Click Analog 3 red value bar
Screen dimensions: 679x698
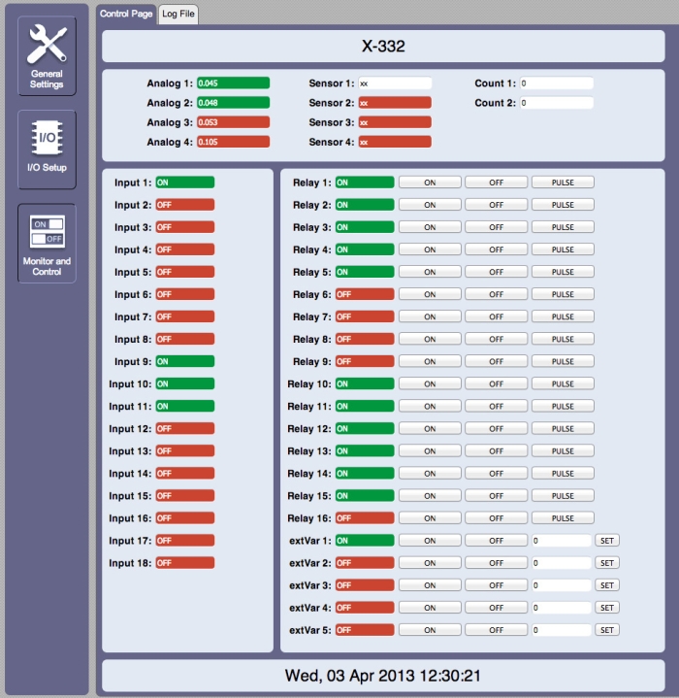coord(233,122)
